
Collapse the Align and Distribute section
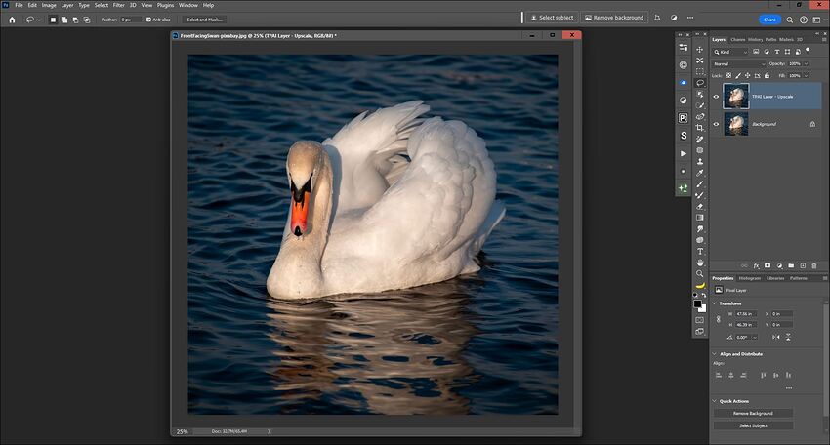click(x=715, y=354)
